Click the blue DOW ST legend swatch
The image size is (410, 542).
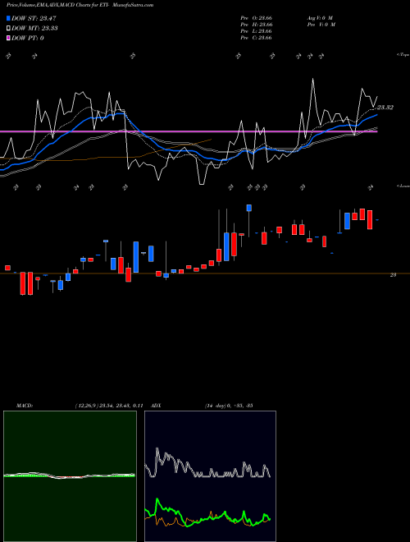8,18
